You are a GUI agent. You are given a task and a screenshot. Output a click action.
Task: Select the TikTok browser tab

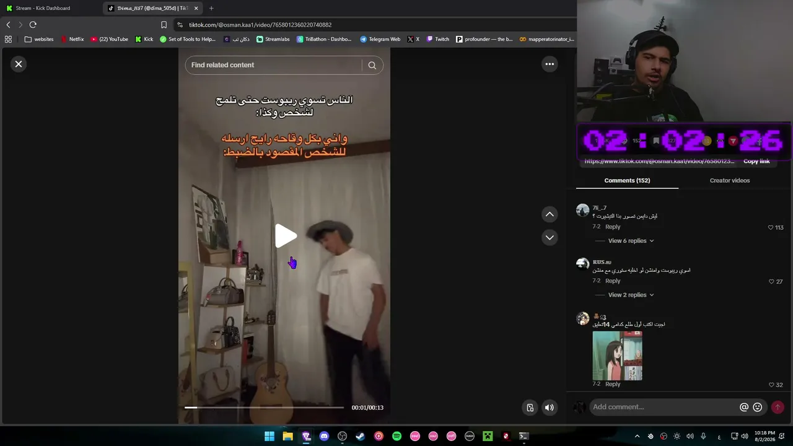click(x=149, y=8)
